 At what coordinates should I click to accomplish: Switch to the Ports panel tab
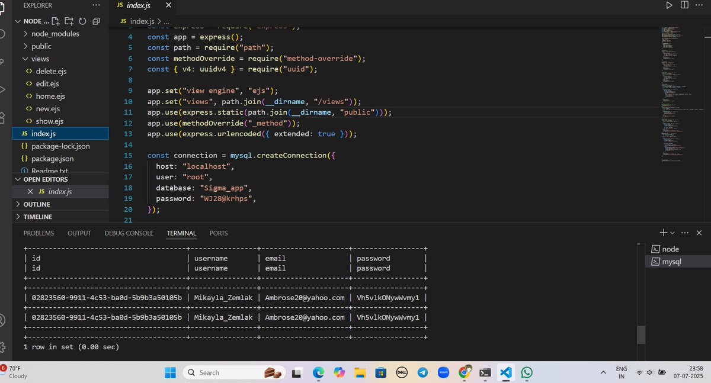click(219, 233)
